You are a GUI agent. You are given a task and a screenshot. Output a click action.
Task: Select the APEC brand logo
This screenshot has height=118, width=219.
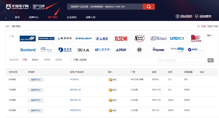[196, 49]
